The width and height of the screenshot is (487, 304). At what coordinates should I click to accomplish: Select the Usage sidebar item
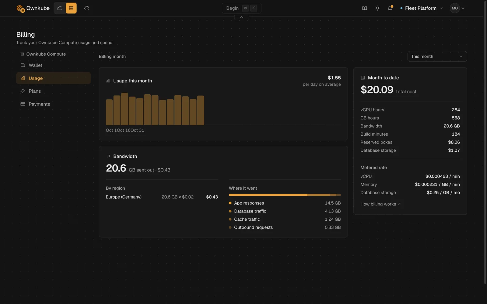point(53,78)
